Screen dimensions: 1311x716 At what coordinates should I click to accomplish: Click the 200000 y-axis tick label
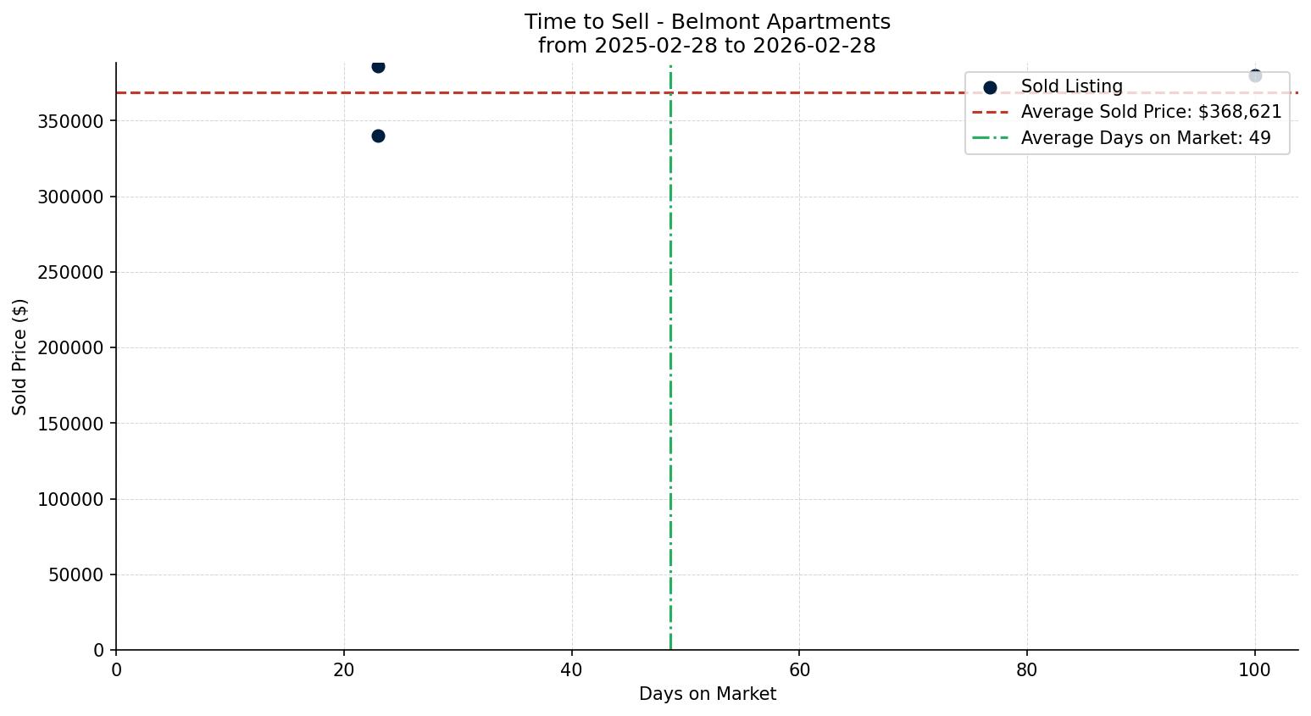[x=70, y=348]
